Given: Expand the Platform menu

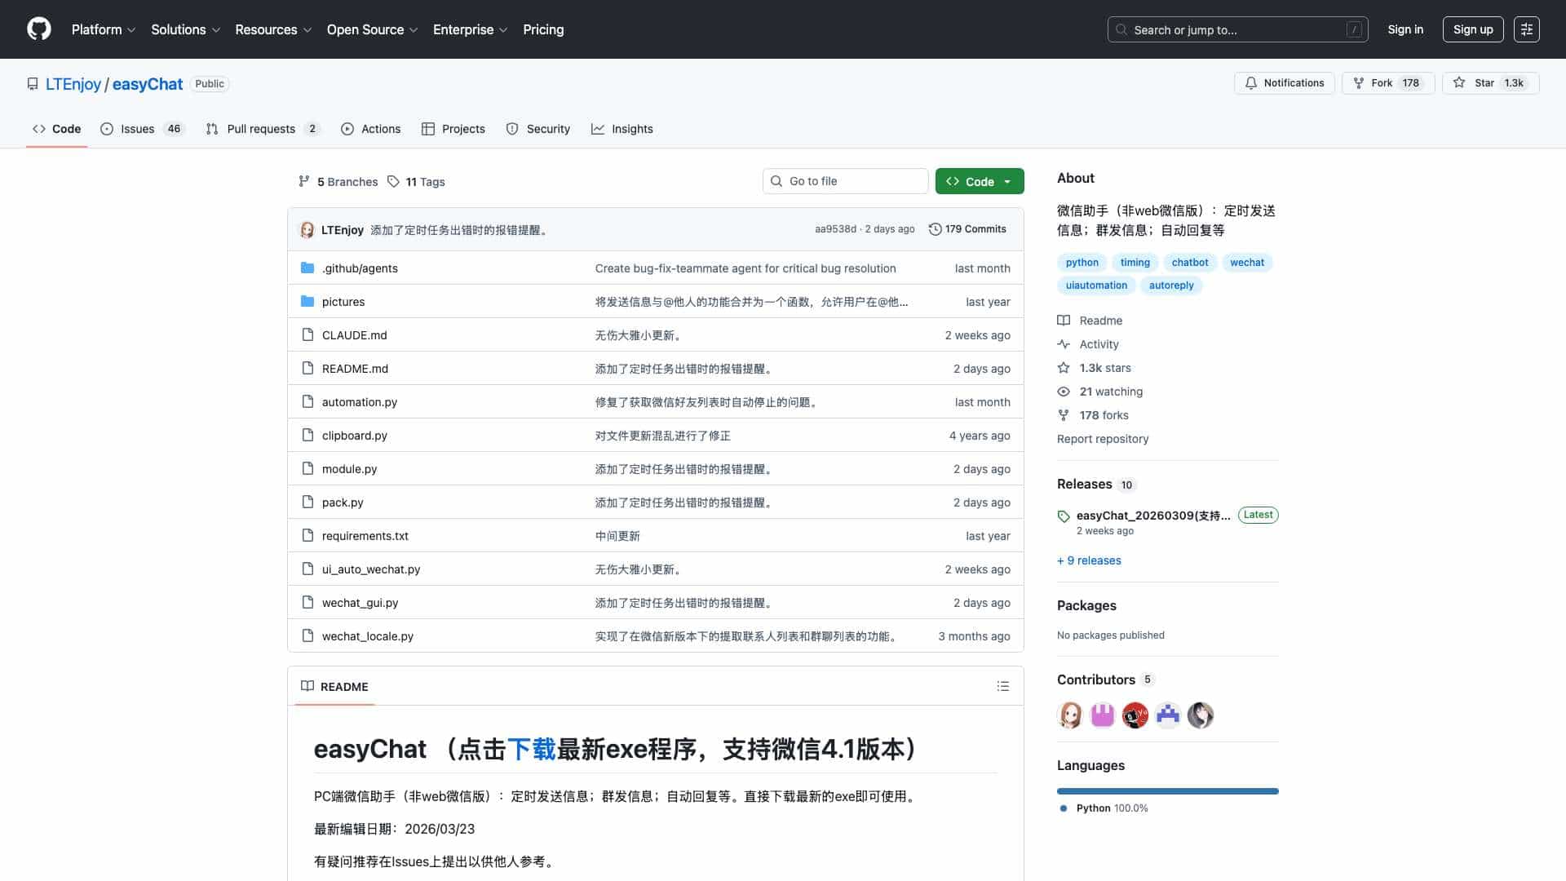Looking at the screenshot, I should tap(104, 29).
